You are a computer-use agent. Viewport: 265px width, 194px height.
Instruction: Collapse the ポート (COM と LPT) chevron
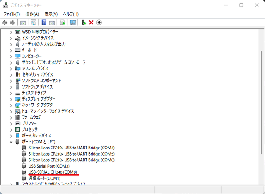click(x=11, y=142)
